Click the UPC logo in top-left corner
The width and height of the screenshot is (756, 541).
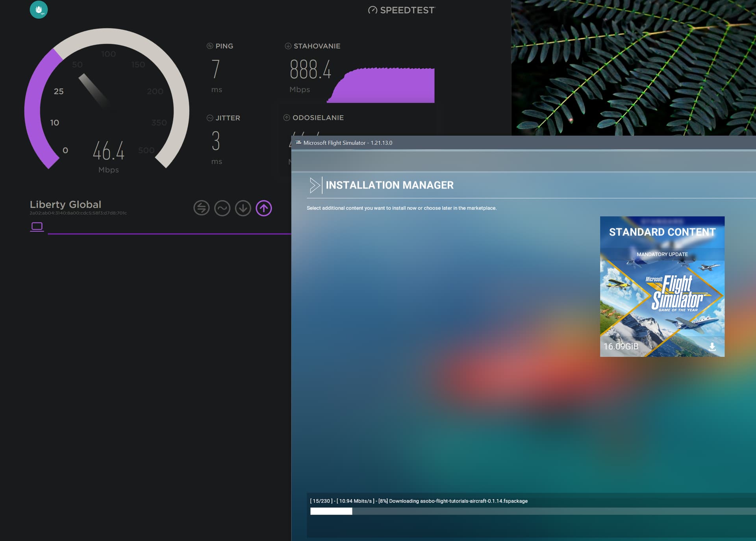pyautogui.click(x=39, y=9)
